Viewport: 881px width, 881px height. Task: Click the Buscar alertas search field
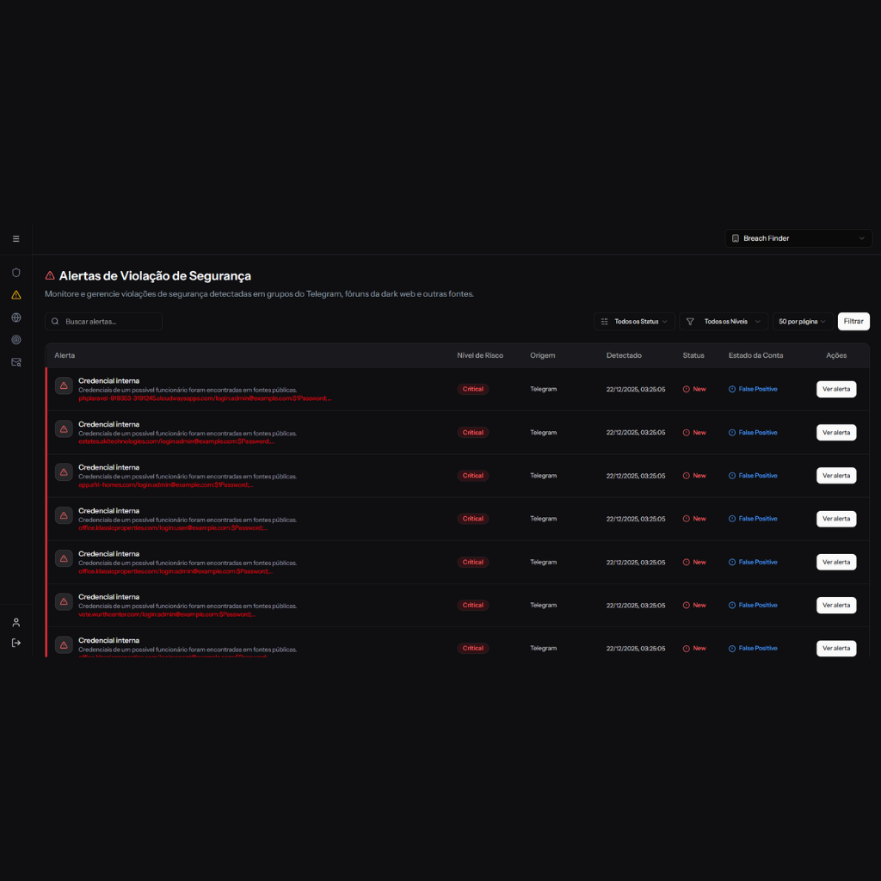(x=104, y=321)
